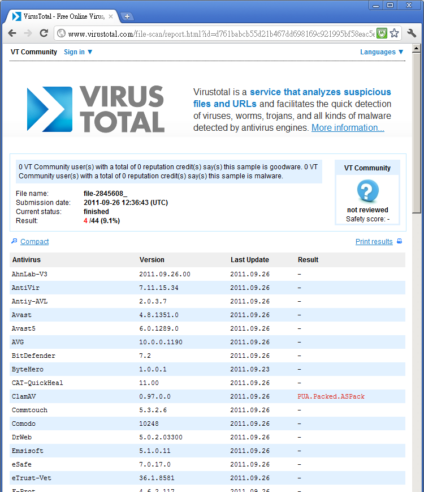Click the globe icon in address bar
This screenshot has width=424, height=492.
pos(62,33)
